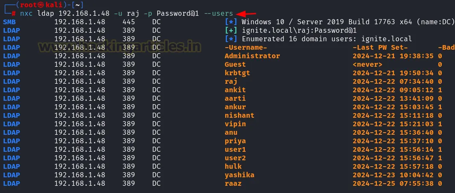The image size is (455, 193).
Task: Click the krbtgt username
Action: [237, 73]
